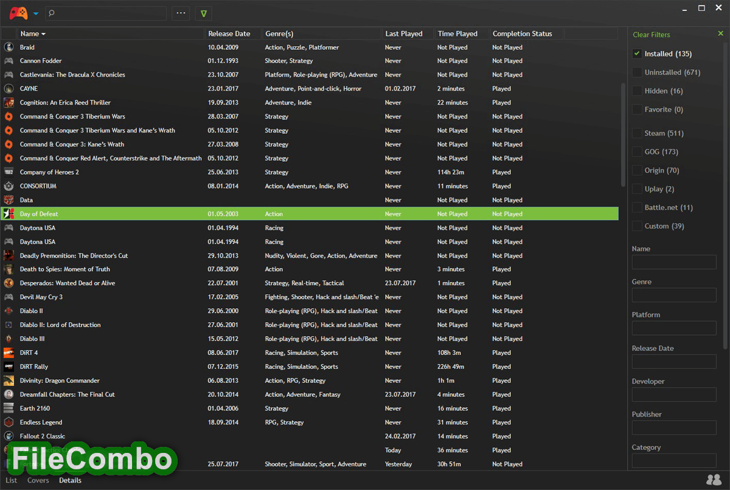Check the Uplay library filter
This screenshot has width=730, height=490.
click(637, 188)
